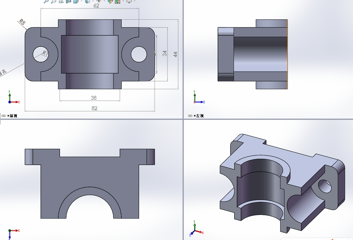
Task: Click the Display Style cube icon
Action: (x=87, y=1)
